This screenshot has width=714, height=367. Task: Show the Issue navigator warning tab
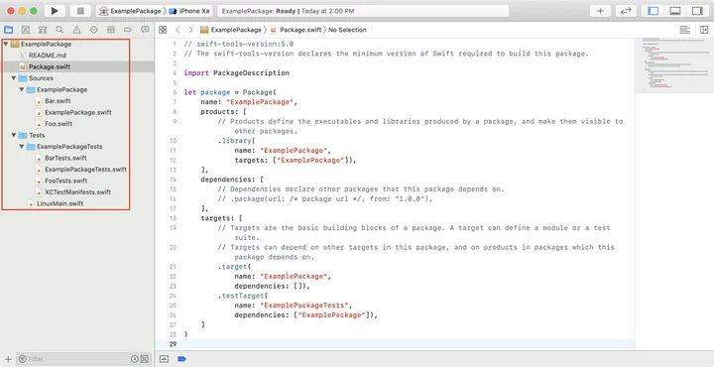[x=77, y=30]
